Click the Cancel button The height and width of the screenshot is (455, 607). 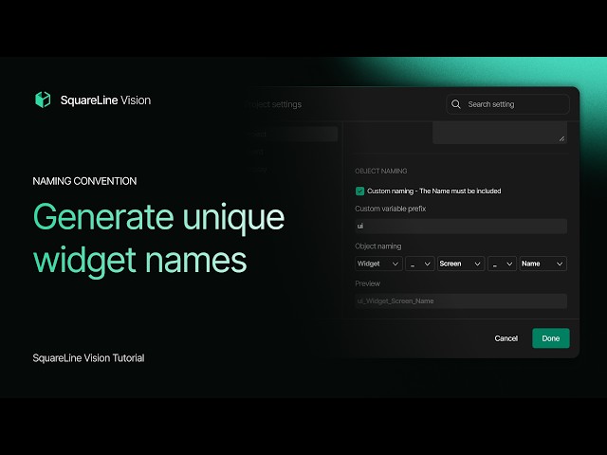point(506,338)
